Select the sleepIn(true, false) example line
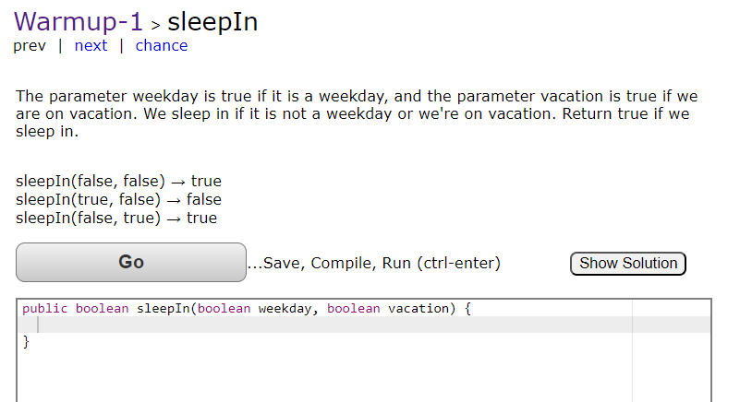This screenshot has height=402, width=752. [x=118, y=200]
